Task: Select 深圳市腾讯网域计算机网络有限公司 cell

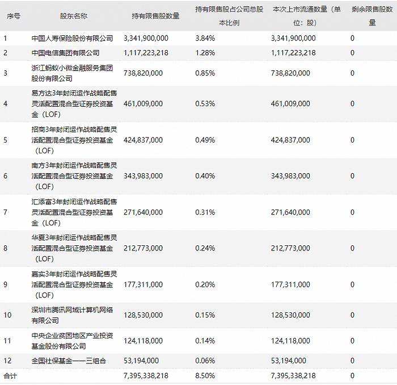Action: coord(72,315)
